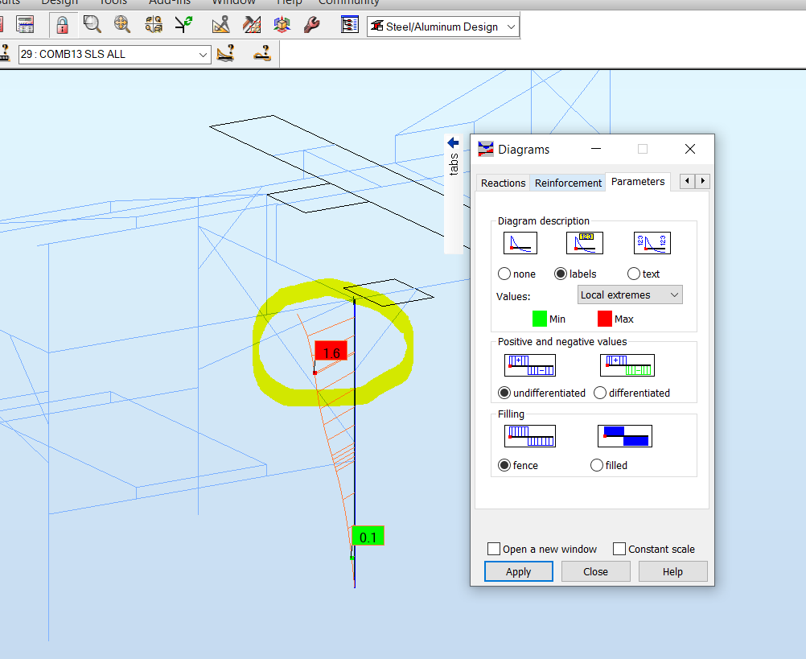Image resolution: width=806 pixels, height=659 pixels.
Task: Click the hammer edit tool icon
Action: [x=251, y=24]
